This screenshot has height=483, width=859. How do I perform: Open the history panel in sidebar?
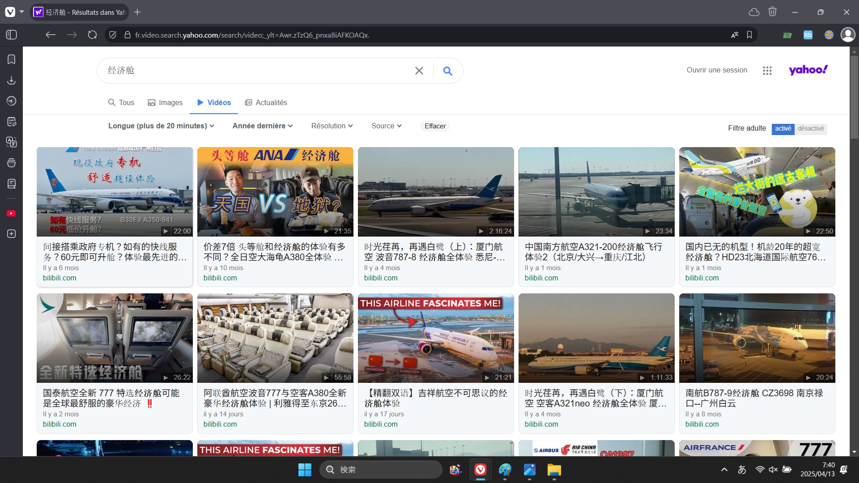[x=12, y=101]
